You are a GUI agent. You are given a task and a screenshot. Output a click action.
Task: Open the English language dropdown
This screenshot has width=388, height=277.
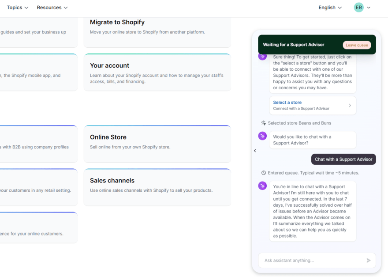click(x=329, y=7)
